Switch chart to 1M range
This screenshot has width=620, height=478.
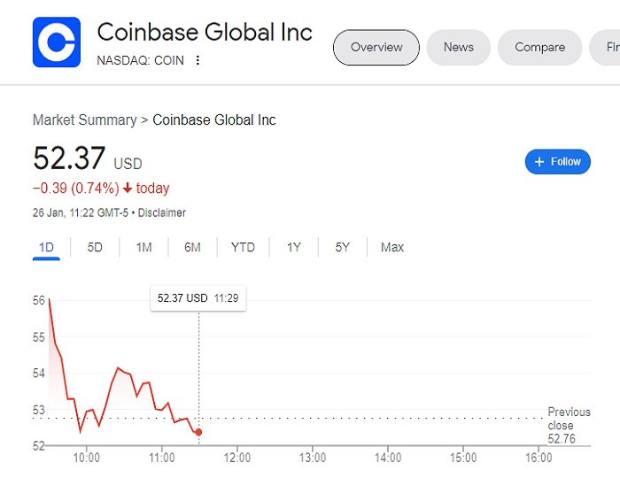143,247
